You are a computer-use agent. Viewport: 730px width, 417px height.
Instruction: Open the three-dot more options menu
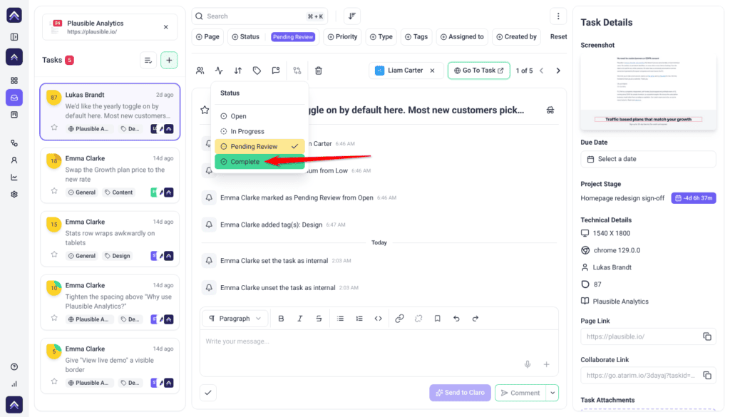coord(558,16)
